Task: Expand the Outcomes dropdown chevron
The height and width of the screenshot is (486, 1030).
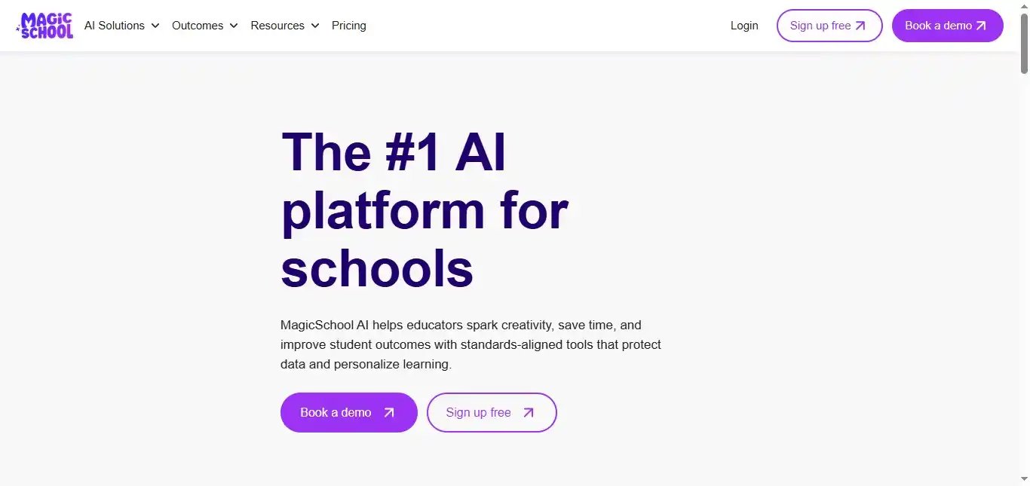Action: tap(234, 26)
